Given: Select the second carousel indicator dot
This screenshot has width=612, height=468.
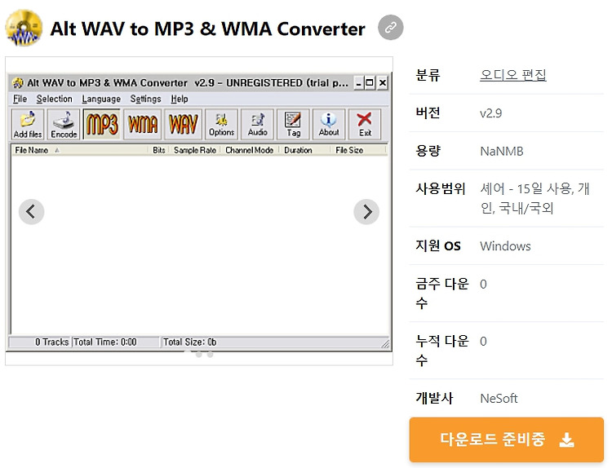Looking at the screenshot, I should (199, 355).
